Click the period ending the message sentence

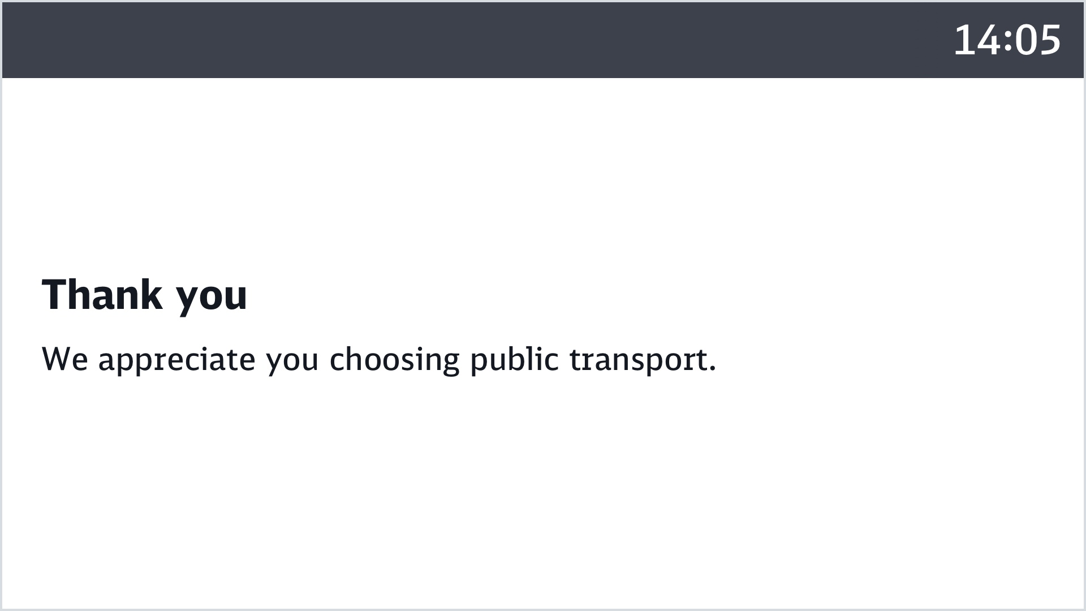[712, 369]
